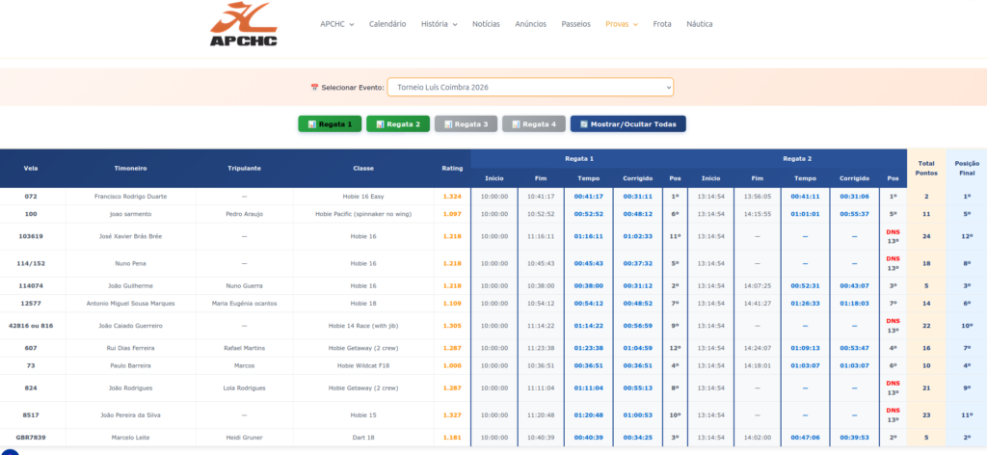Open the Anúncios page
The image size is (987, 455).
pos(530,24)
